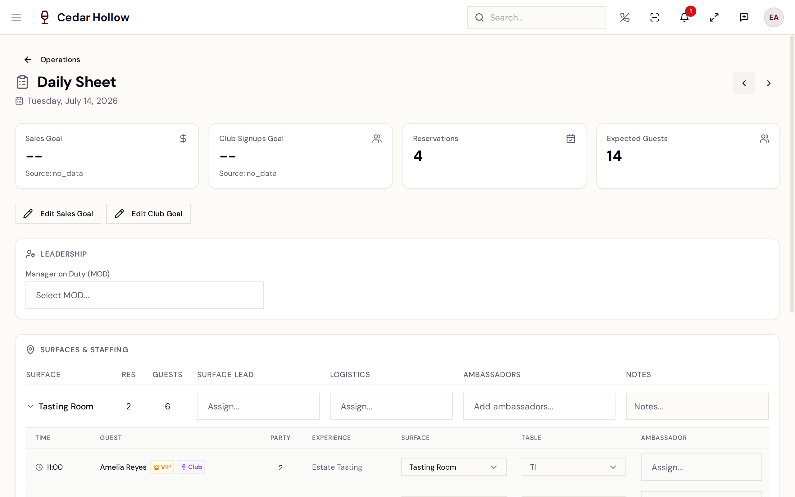This screenshot has width=795, height=497.
Task: Click the Tasting Room surface name
Action: (x=66, y=406)
